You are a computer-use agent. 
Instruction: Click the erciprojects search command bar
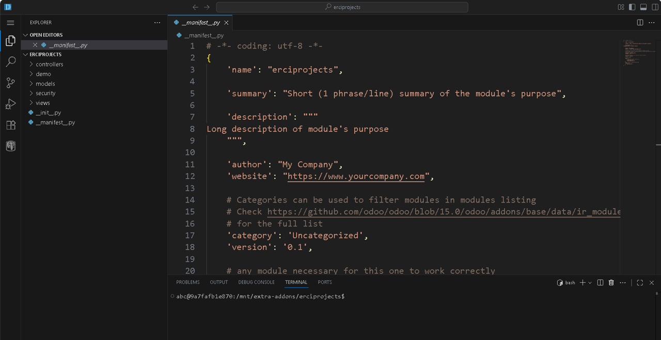pyautogui.click(x=342, y=7)
